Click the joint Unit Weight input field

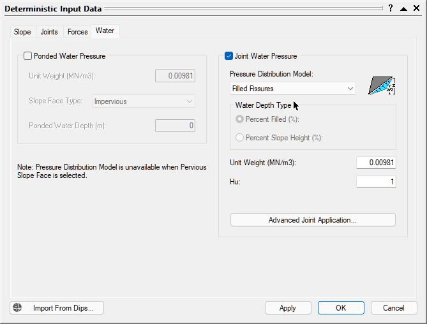click(x=376, y=163)
